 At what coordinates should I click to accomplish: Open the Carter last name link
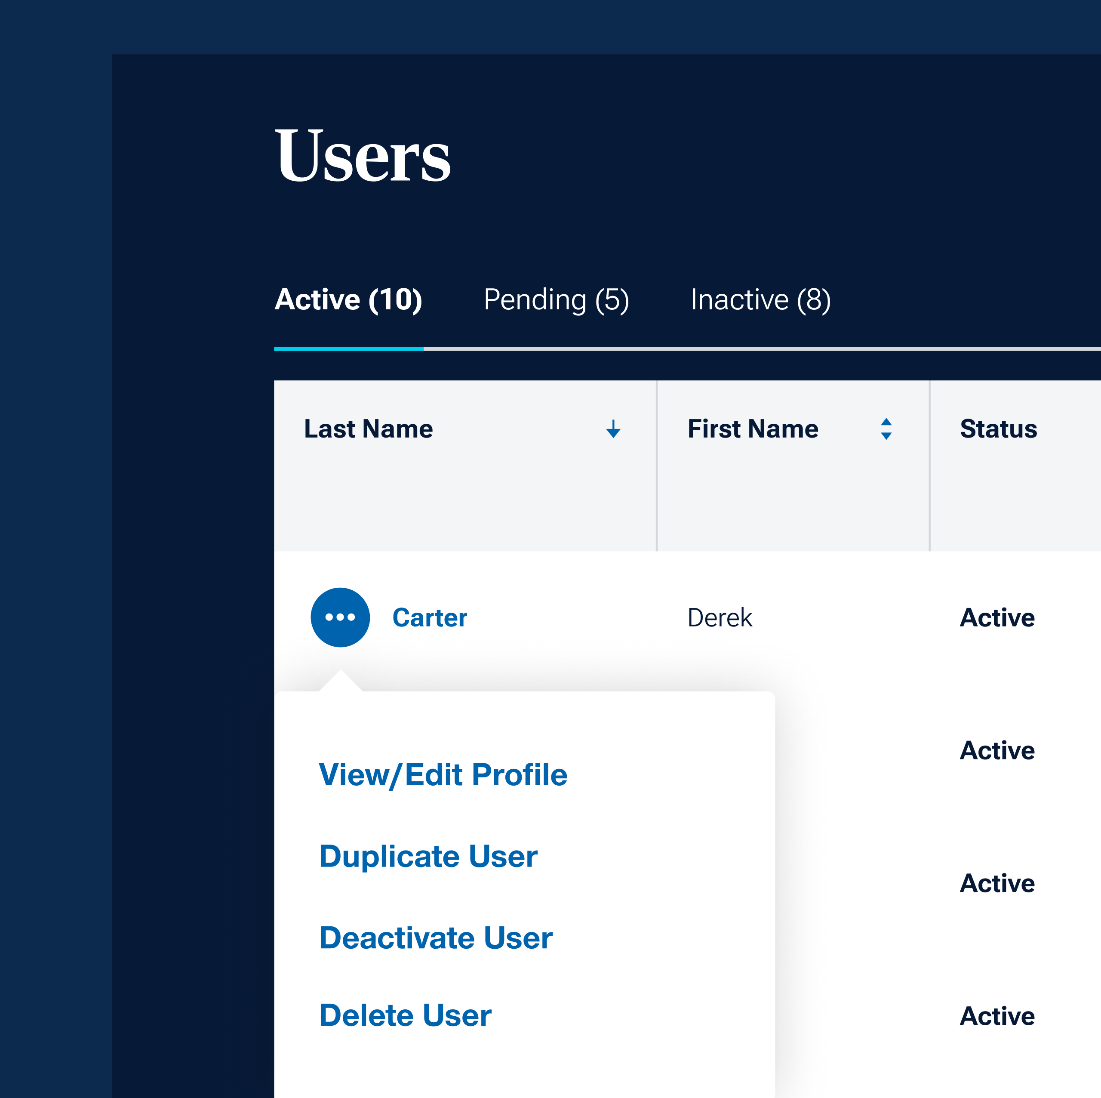tap(429, 617)
